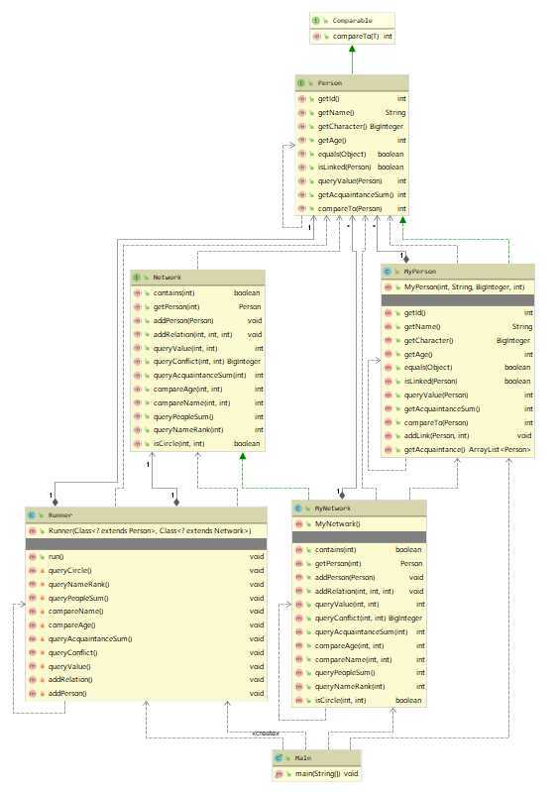Click the method icon beside contains(int) in Network
This screenshot has height=792, width=557.
pos(137,293)
